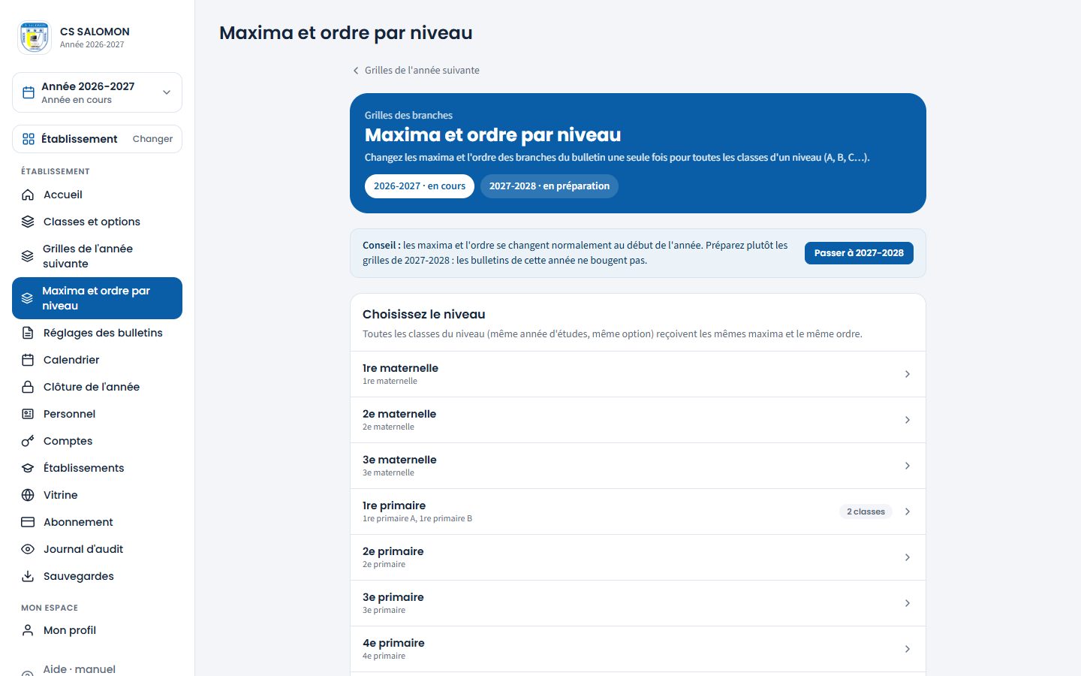Open the Année 2026-2027 dropdown chevron
Screen dimensions: 1081x676
click(x=167, y=92)
